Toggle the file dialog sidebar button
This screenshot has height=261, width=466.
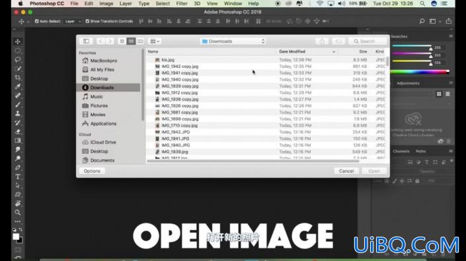pyautogui.click(x=86, y=41)
